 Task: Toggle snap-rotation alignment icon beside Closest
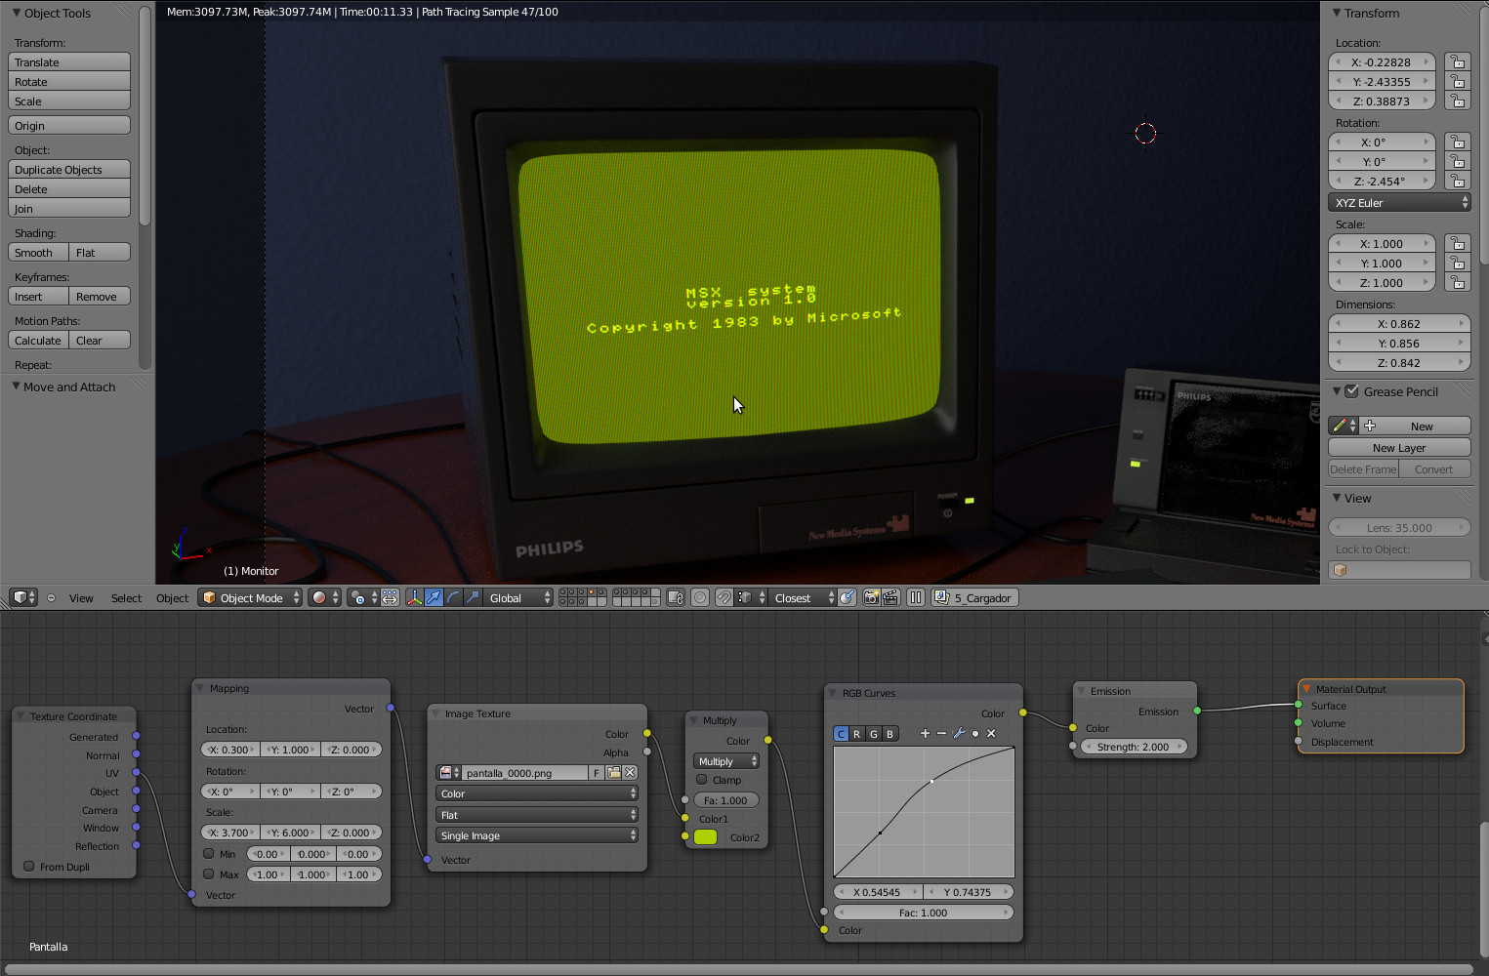[x=847, y=597]
